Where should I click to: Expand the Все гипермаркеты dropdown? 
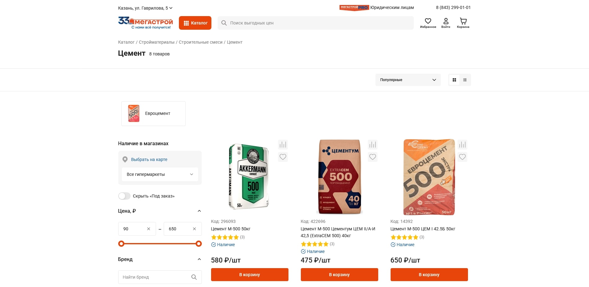[x=160, y=174]
